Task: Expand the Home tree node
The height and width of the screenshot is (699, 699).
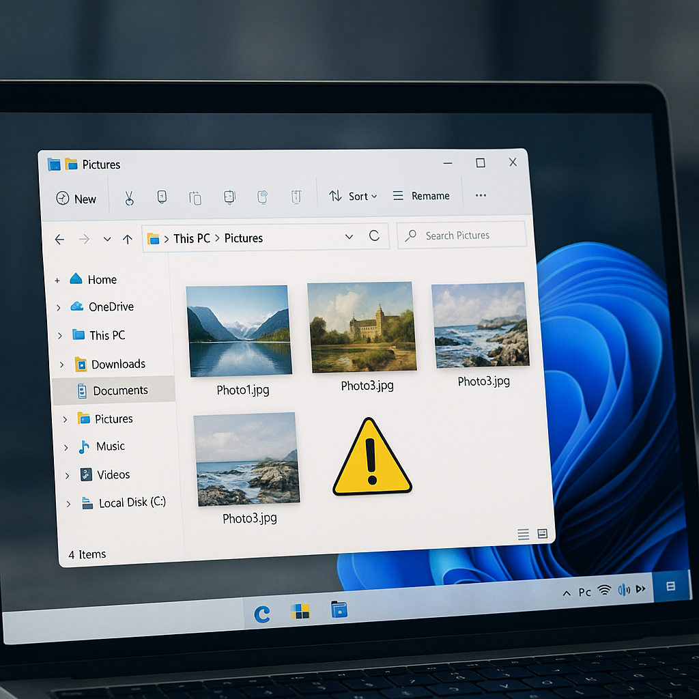Action: (57, 281)
